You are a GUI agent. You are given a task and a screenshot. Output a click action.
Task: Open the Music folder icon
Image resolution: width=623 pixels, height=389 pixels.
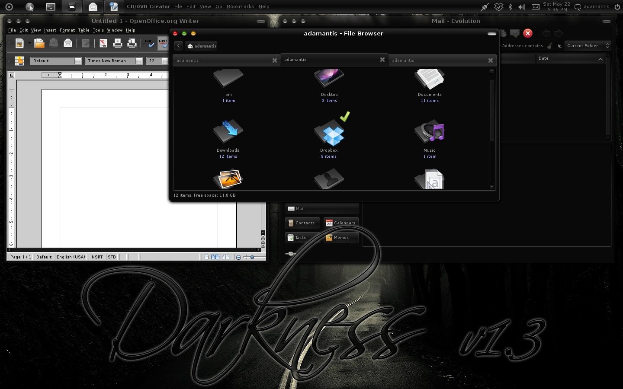point(429,131)
